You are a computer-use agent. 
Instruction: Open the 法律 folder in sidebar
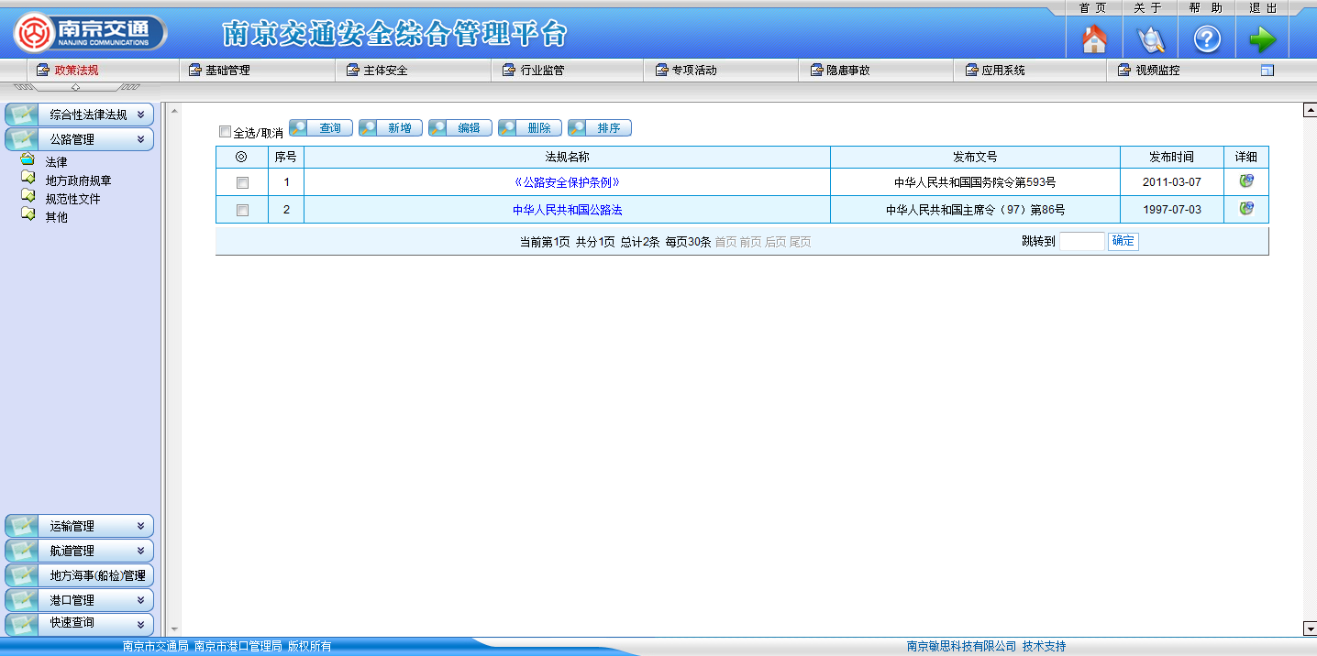tap(56, 162)
